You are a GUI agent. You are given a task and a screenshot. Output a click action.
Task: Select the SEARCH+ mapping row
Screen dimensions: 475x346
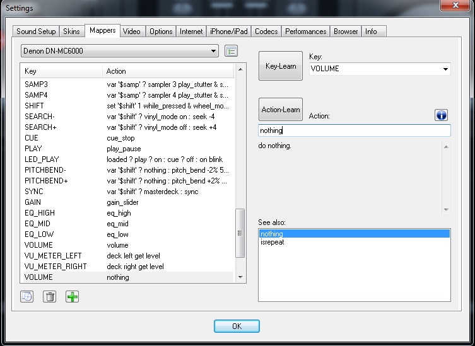129,127
